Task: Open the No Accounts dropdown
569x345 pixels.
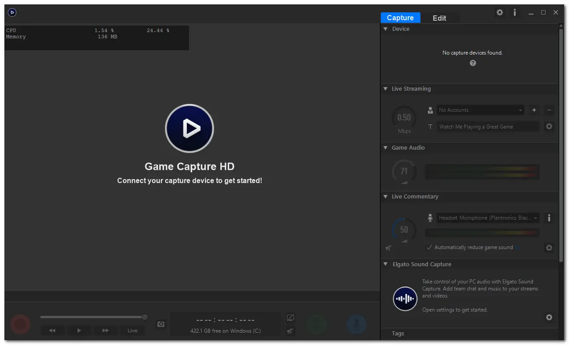Action: tap(480, 110)
